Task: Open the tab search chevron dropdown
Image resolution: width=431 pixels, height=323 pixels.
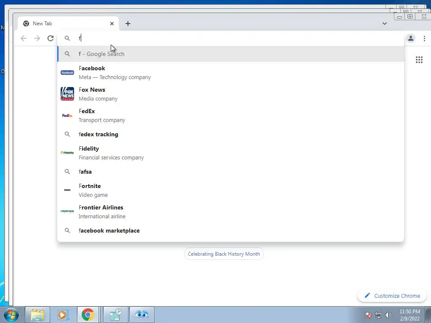Action: 385,24
